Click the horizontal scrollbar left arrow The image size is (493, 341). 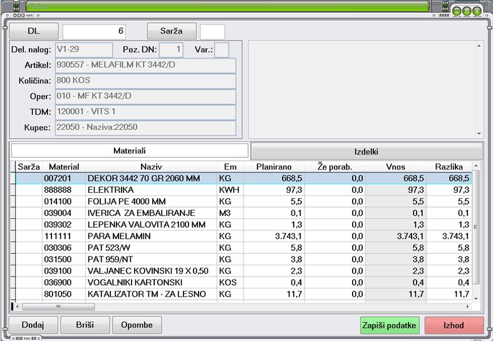click(18, 307)
